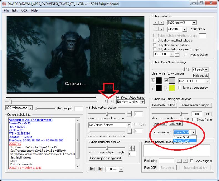Click Re-time this subpic
Image resolution: width=219 pixels, height=181 pixels.
tap(164, 105)
